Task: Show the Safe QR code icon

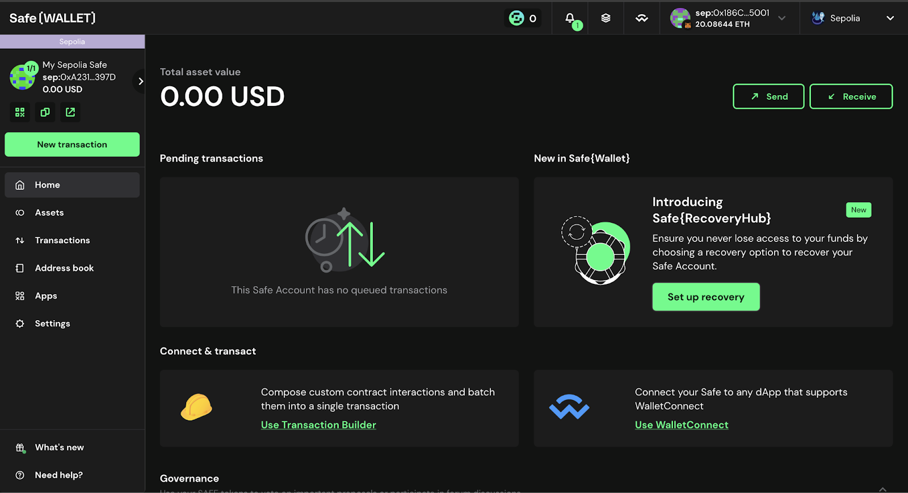Action: [x=20, y=112]
